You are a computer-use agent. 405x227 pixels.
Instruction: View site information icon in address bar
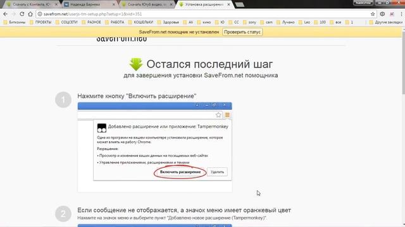(40, 14)
